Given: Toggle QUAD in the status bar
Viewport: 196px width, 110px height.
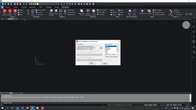Looking at the screenshot, I should coord(174,105).
